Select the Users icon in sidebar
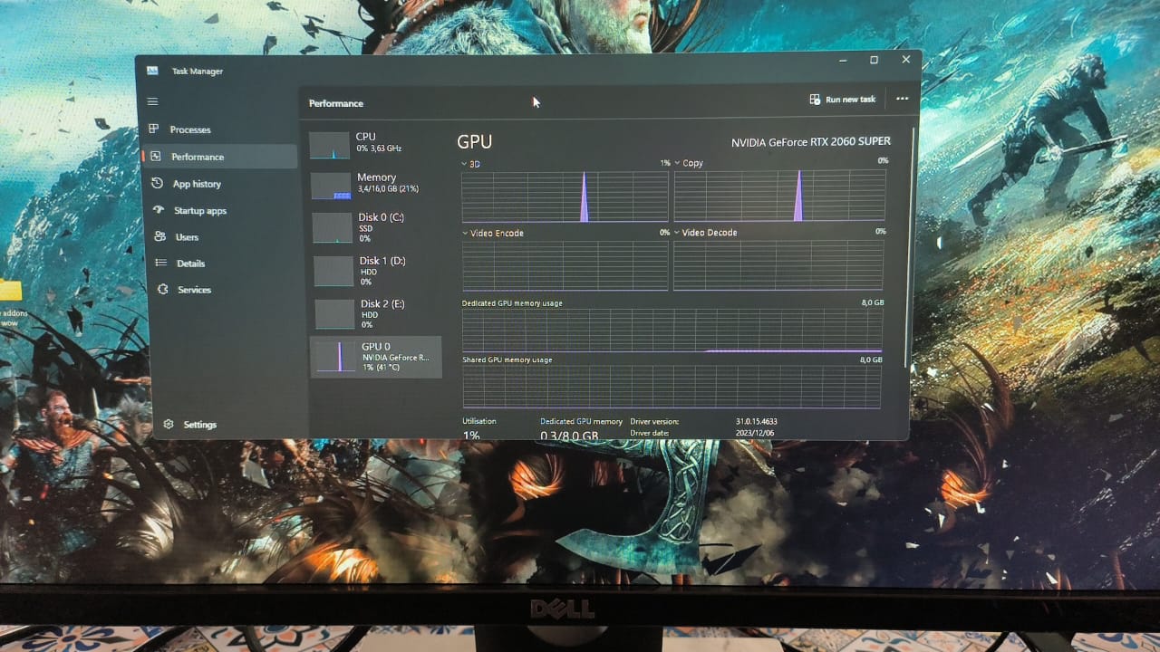The width and height of the screenshot is (1160, 652). (x=159, y=236)
